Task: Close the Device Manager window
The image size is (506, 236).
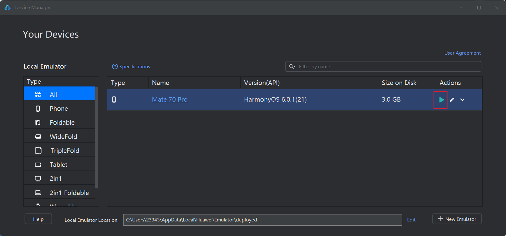Action: click(x=497, y=8)
